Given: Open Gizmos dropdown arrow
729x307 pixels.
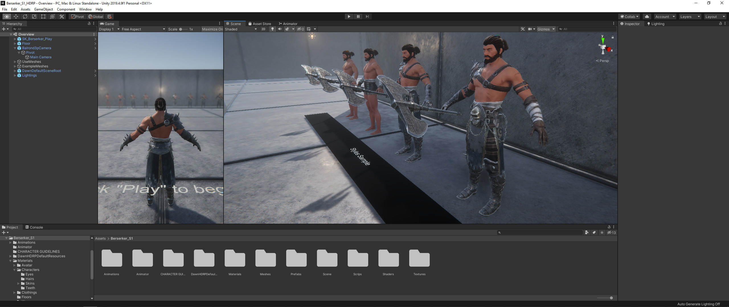Looking at the screenshot, I should coord(553,29).
